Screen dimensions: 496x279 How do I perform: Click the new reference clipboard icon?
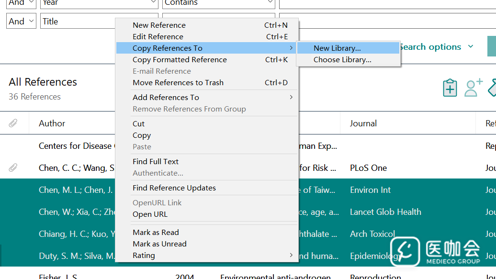(x=450, y=88)
